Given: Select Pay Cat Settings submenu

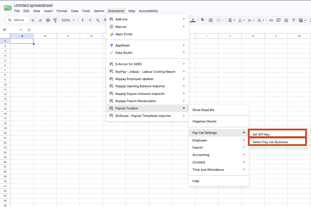Looking at the screenshot, I should coord(219,133).
